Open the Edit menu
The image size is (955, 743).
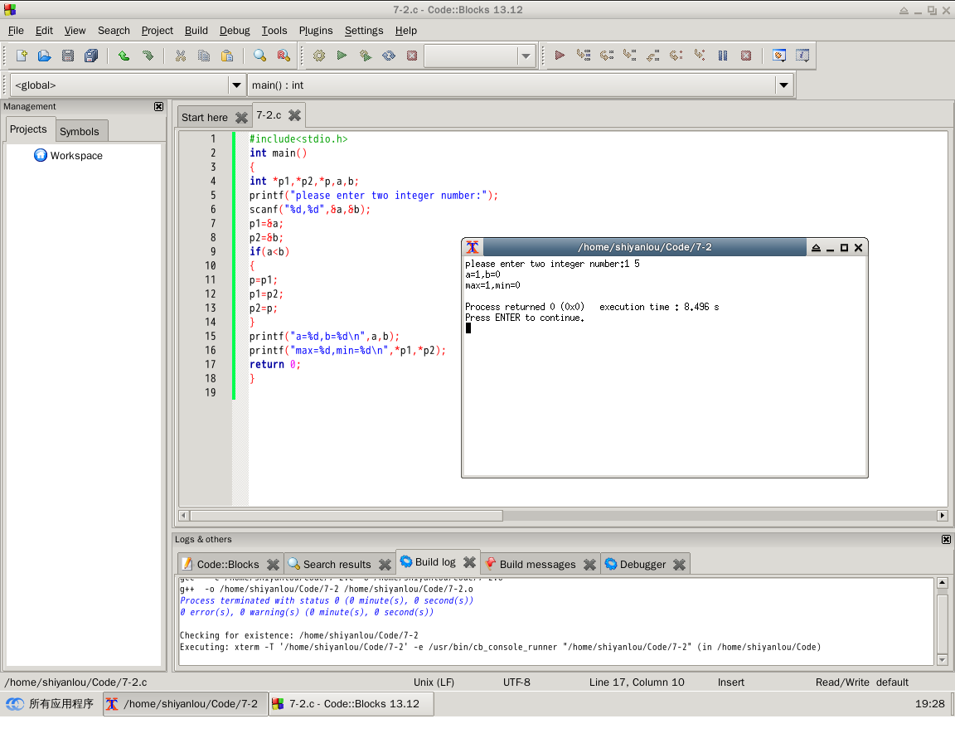point(44,31)
